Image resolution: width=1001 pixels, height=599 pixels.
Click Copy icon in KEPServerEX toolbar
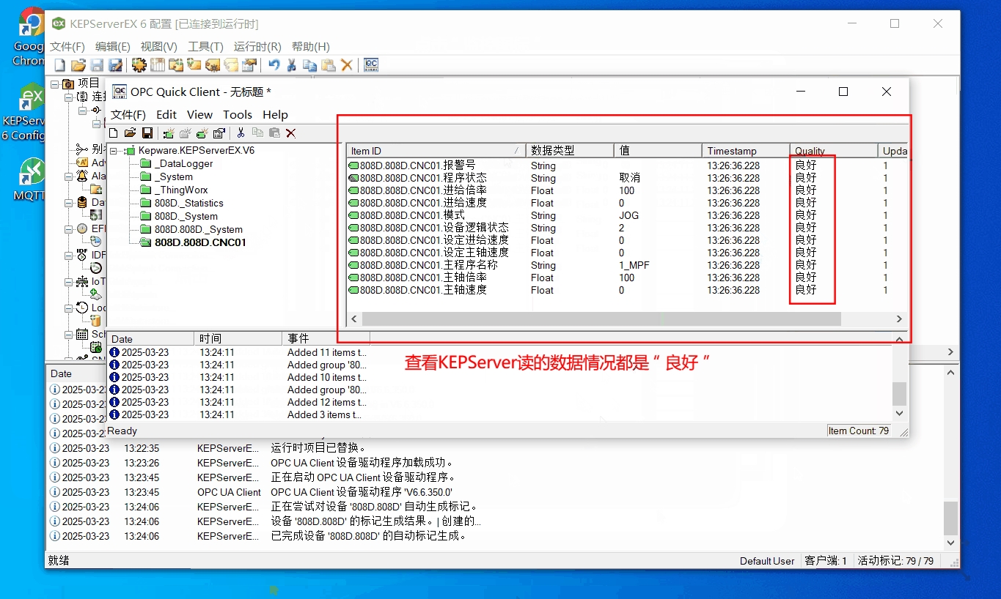tap(310, 65)
